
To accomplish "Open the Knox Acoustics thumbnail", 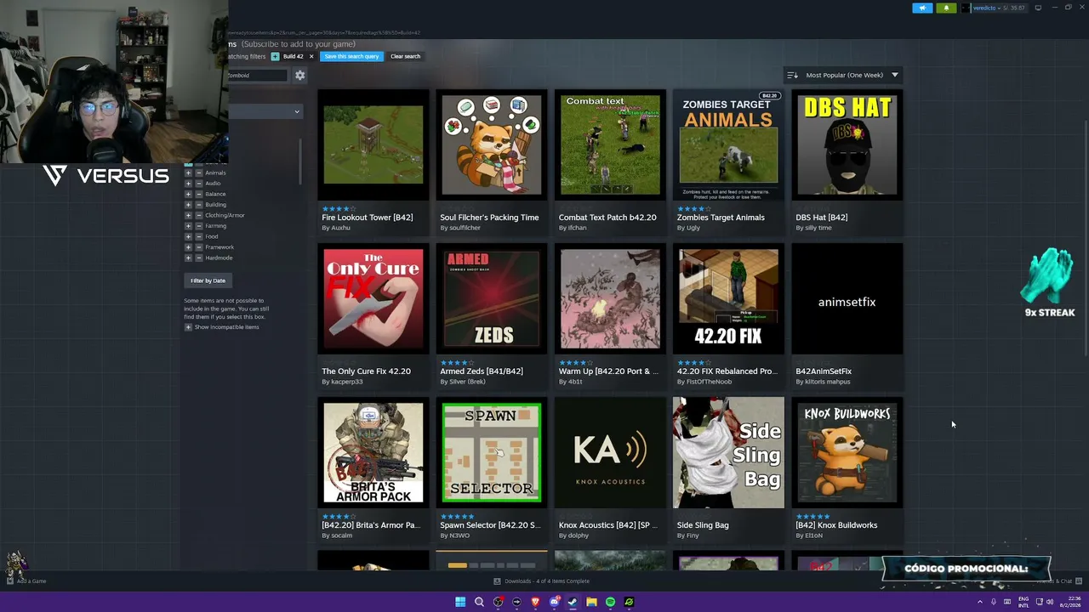I will (x=610, y=452).
